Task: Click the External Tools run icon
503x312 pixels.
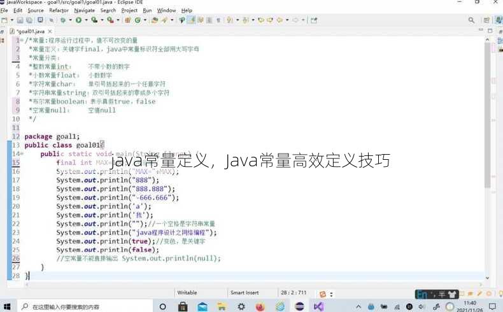Action: coord(110,20)
